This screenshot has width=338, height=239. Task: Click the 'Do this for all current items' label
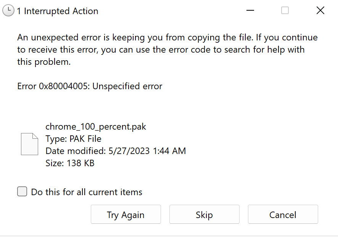point(87,192)
